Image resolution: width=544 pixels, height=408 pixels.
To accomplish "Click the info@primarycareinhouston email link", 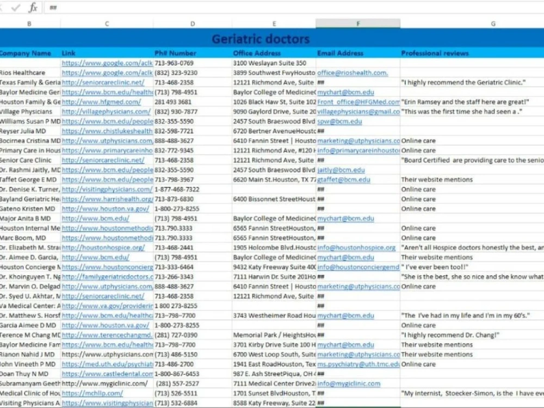I will [358, 151].
